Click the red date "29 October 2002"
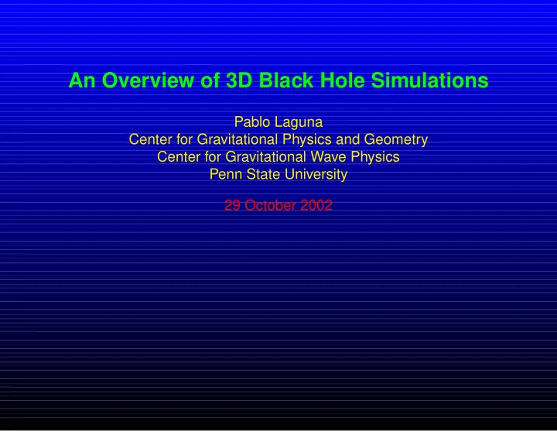This screenshot has height=431, width=557. click(x=278, y=205)
